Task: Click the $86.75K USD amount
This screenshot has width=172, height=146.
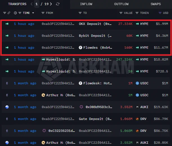Action: pyautogui.click(x=161, y=131)
